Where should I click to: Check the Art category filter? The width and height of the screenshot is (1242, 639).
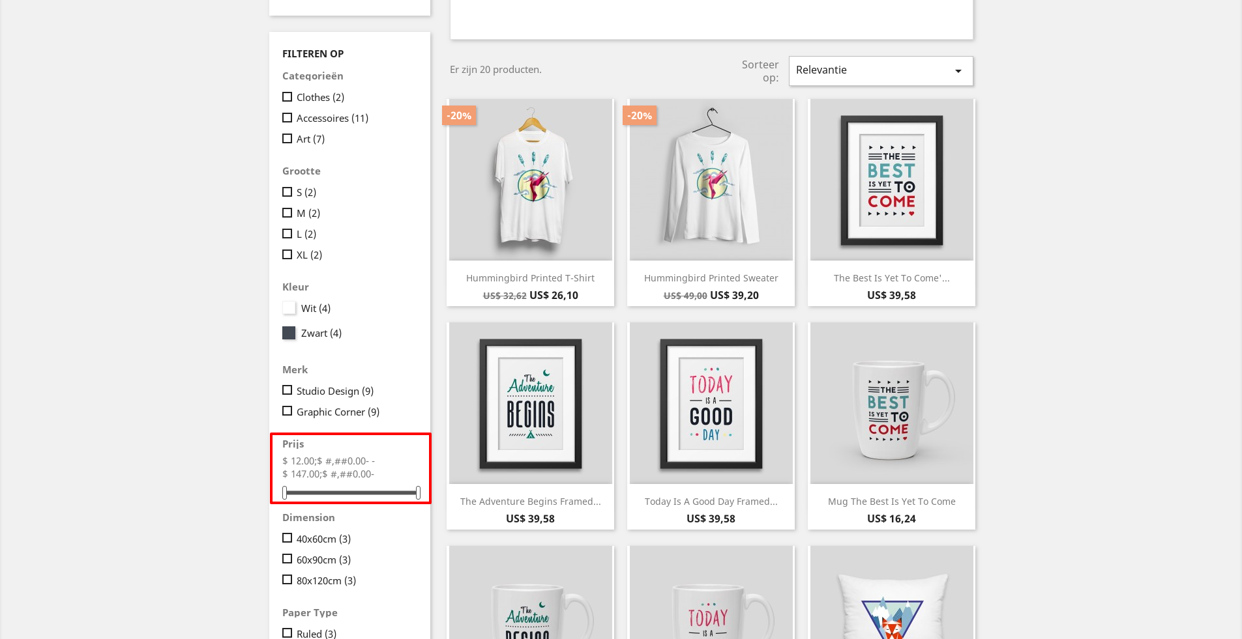(x=287, y=139)
